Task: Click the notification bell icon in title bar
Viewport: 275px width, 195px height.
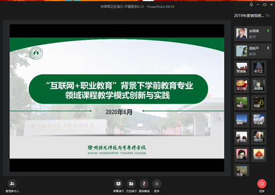Action: click(x=251, y=5)
